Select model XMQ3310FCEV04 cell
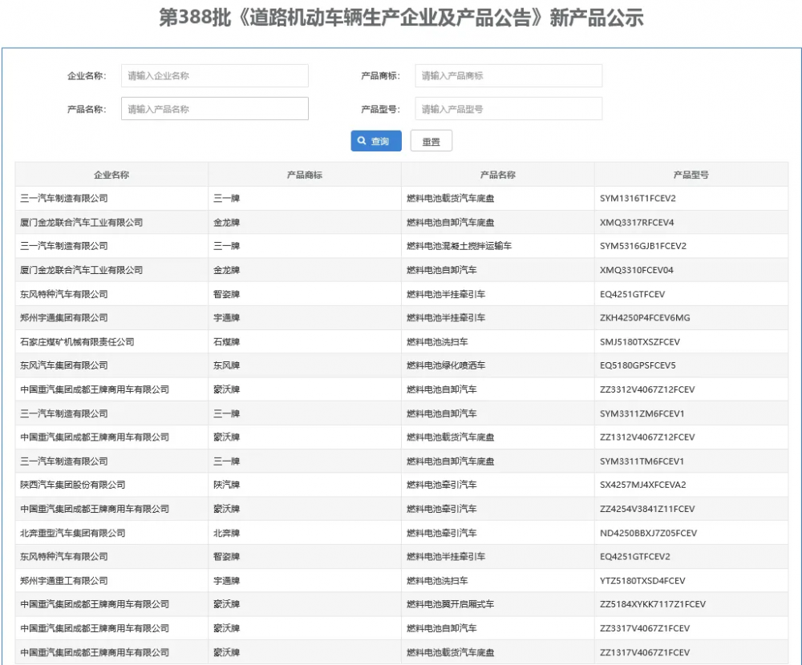 pos(691,270)
